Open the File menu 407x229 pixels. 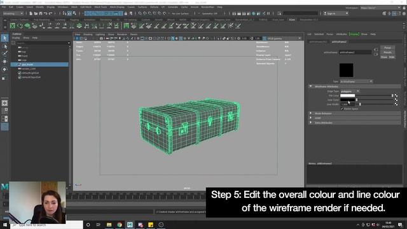pos(4,7)
